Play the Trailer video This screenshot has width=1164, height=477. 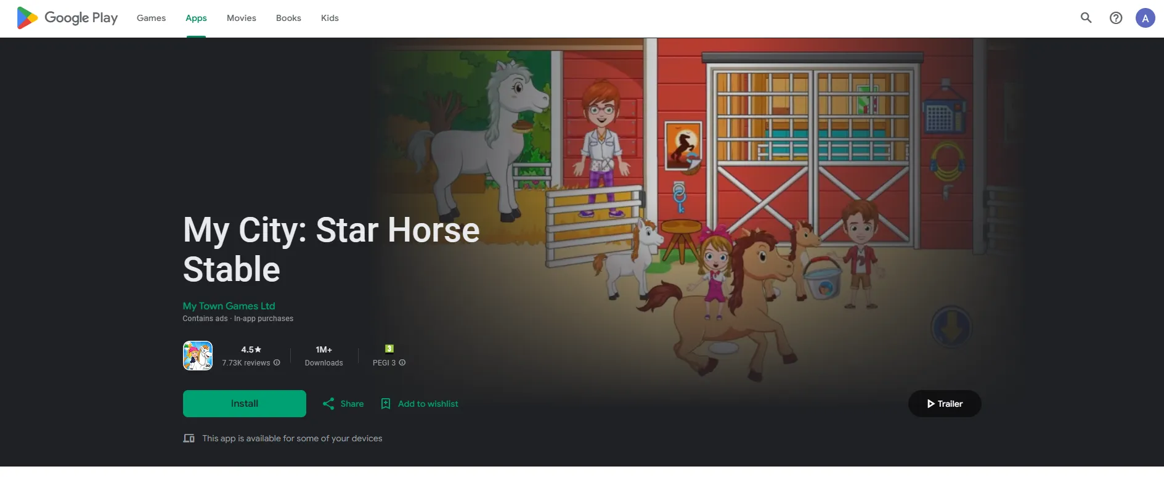click(x=945, y=404)
